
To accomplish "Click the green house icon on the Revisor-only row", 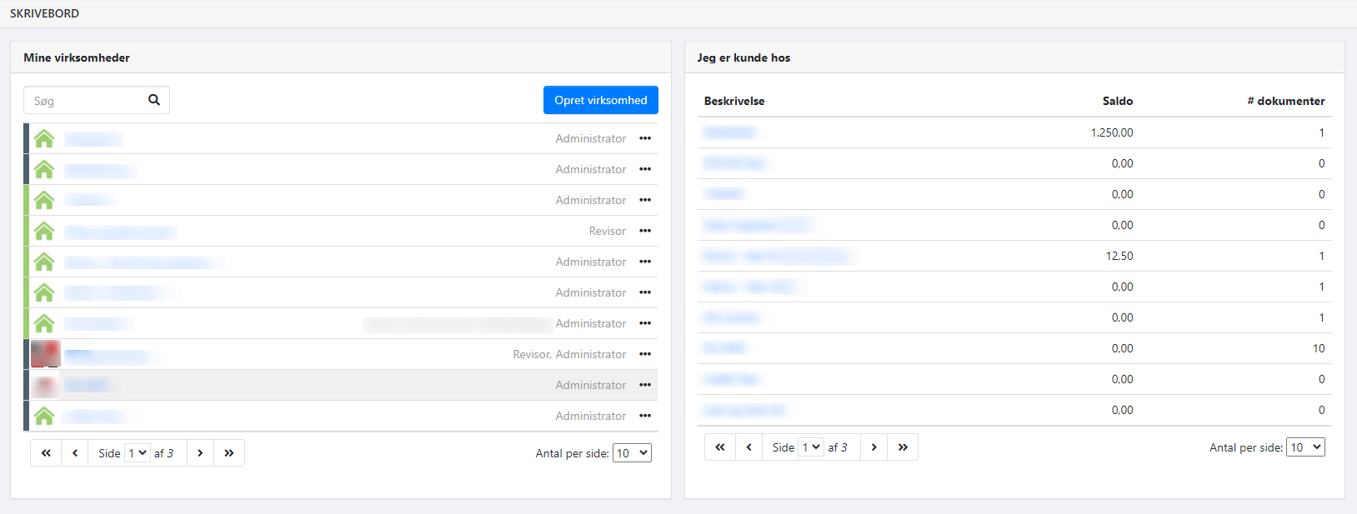I will coord(44,231).
